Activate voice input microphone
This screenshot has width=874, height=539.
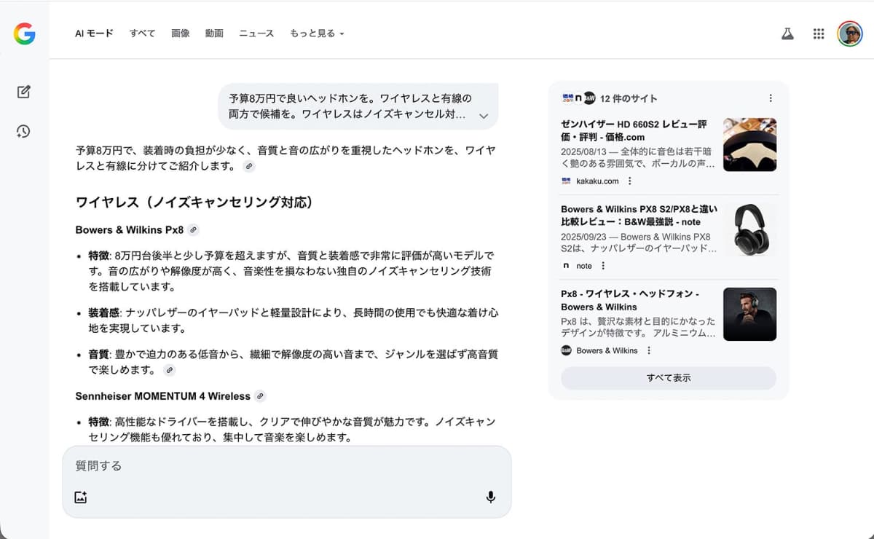[491, 496]
